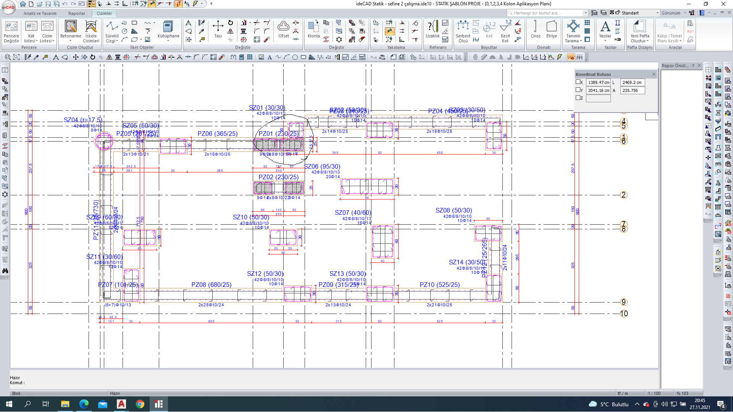
Task: Switch to Analiz ve Tasarım tab
Action: click(40, 13)
